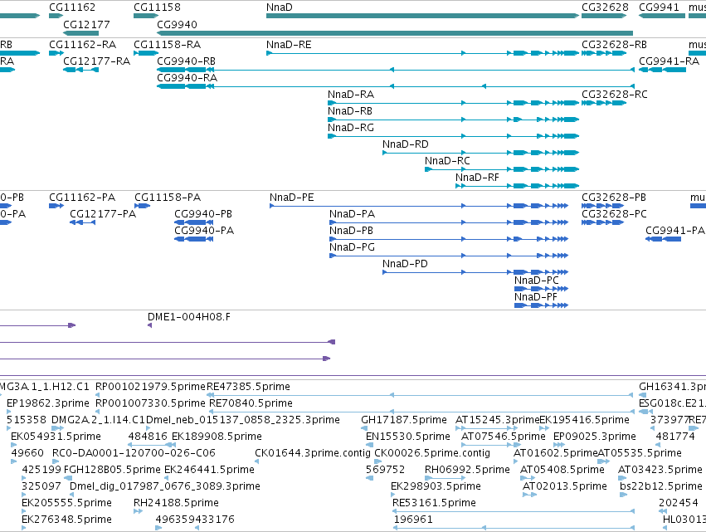
Task: Select EST RE70840.5prime
Action: pyautogui.click(x=422, y=412)
